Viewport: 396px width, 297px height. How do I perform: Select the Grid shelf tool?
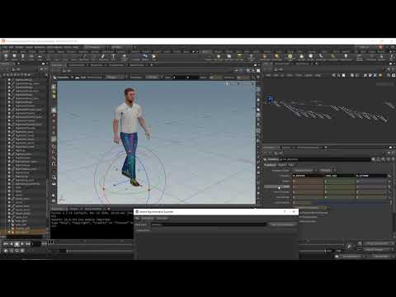tap(40, 57)
